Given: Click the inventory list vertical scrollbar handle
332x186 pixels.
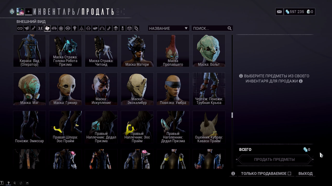Looking at the screenshot, I should click(x=232, y=115).
